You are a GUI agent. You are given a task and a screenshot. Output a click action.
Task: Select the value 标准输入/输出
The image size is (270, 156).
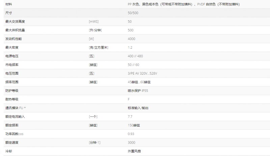tap(138, 108)
